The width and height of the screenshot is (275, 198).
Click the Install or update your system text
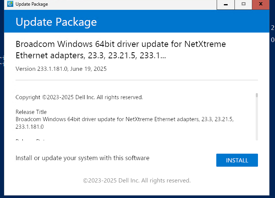point(82,158)
